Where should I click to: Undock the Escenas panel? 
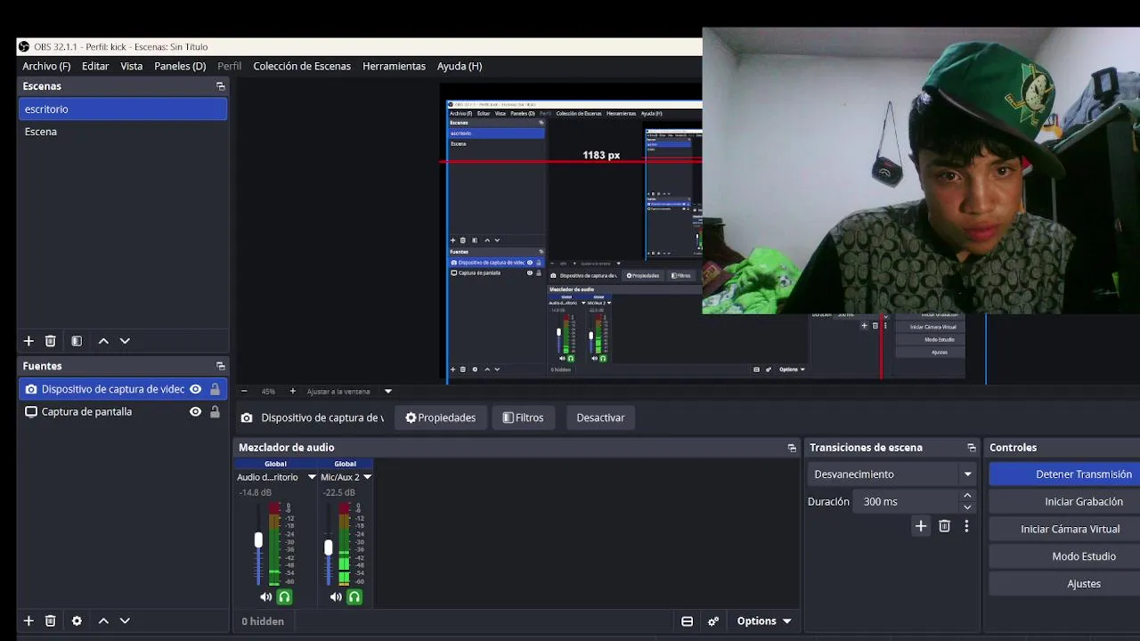[x=220, y=86]
